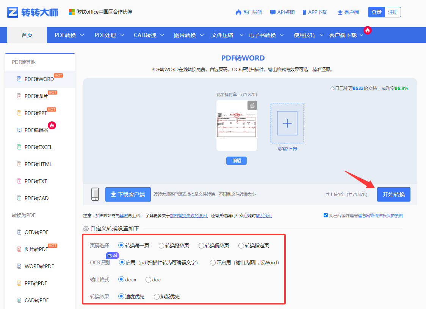The width and height of the screenshot is (426, 309).
Task: Select docx output format
Action: point(121,279)
